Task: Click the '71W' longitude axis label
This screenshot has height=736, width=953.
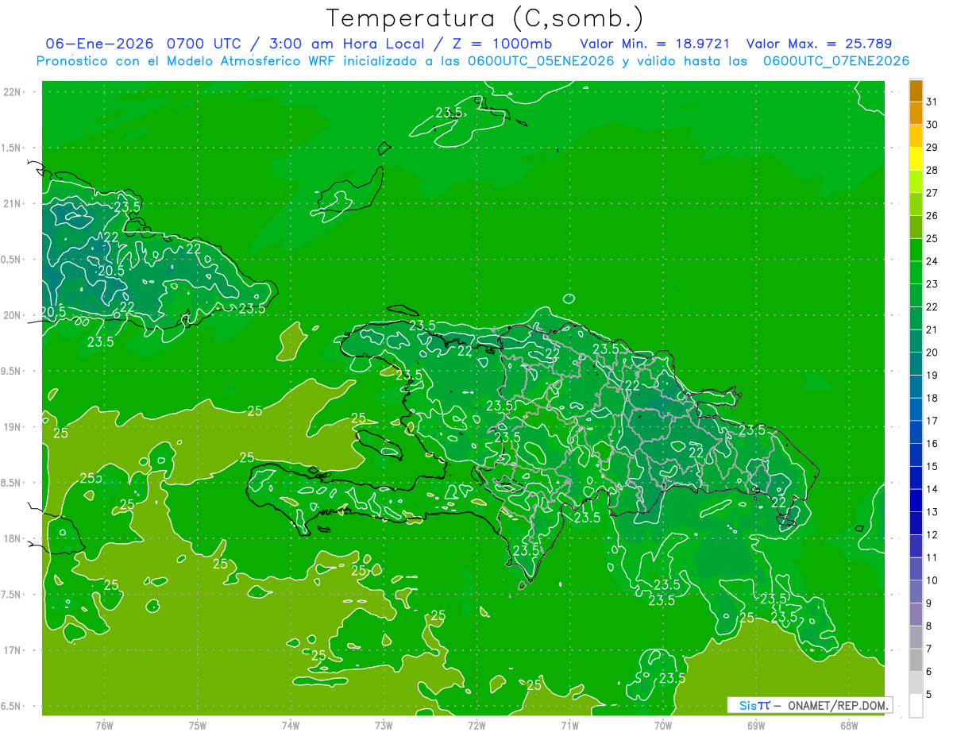Action: coord(569,725)
